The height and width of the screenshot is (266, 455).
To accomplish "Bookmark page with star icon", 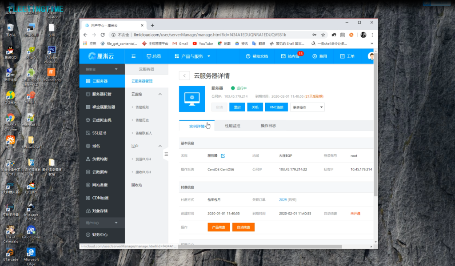I will (x=323, y=35).
